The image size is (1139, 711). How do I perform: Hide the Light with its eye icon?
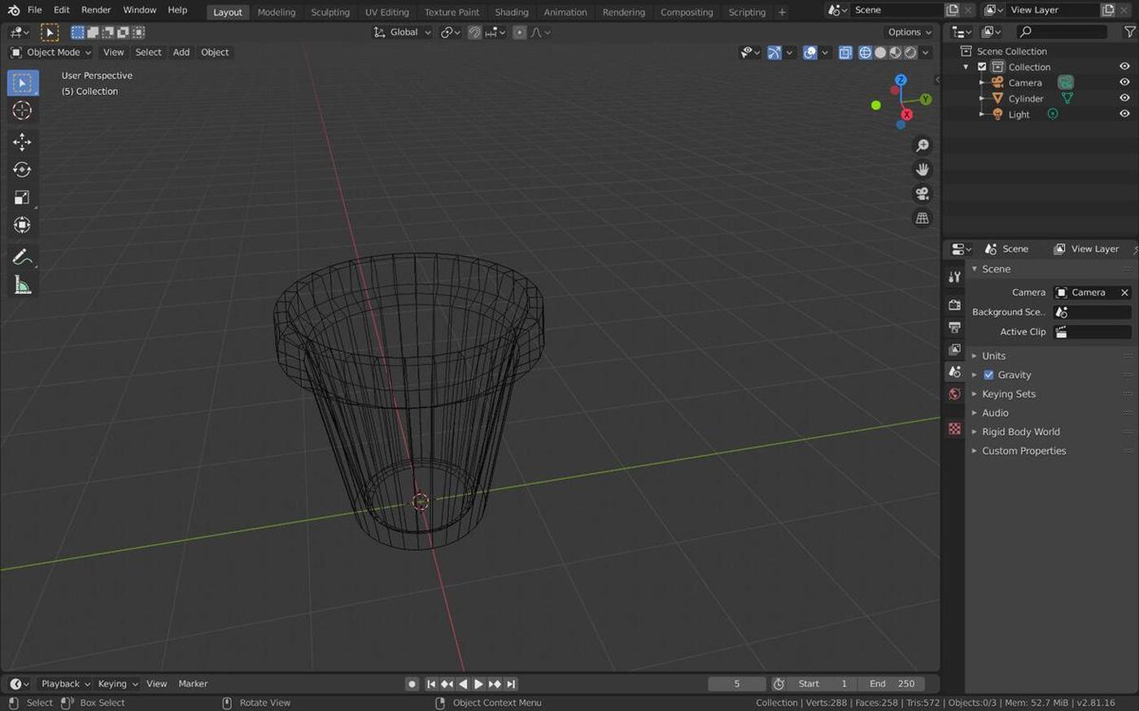1124,115
